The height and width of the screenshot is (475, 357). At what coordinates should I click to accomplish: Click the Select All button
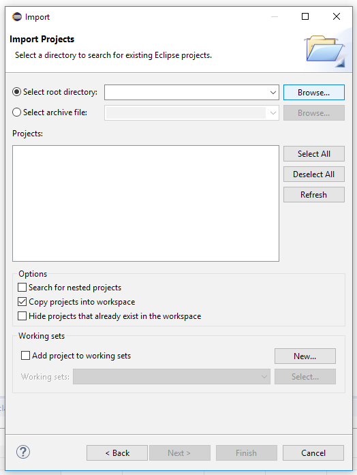pyautogui.click(x=313, y=154)
